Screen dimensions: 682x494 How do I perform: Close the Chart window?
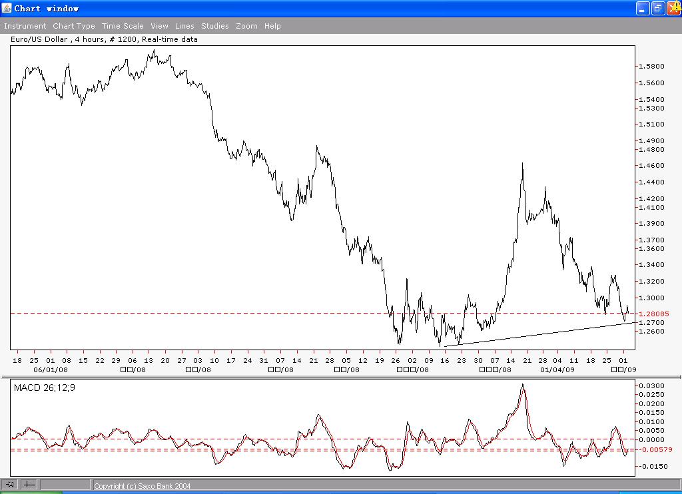pos(673,8)
